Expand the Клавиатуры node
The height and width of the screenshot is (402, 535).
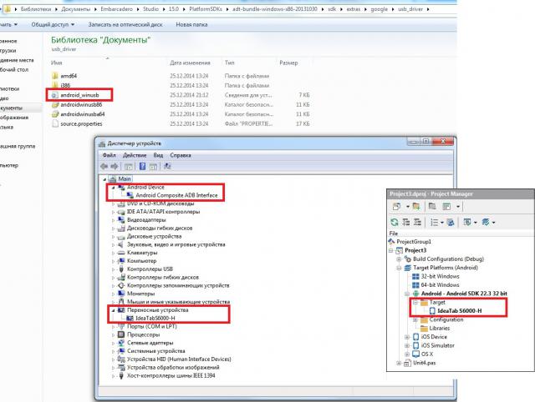(x=113, y=253)
